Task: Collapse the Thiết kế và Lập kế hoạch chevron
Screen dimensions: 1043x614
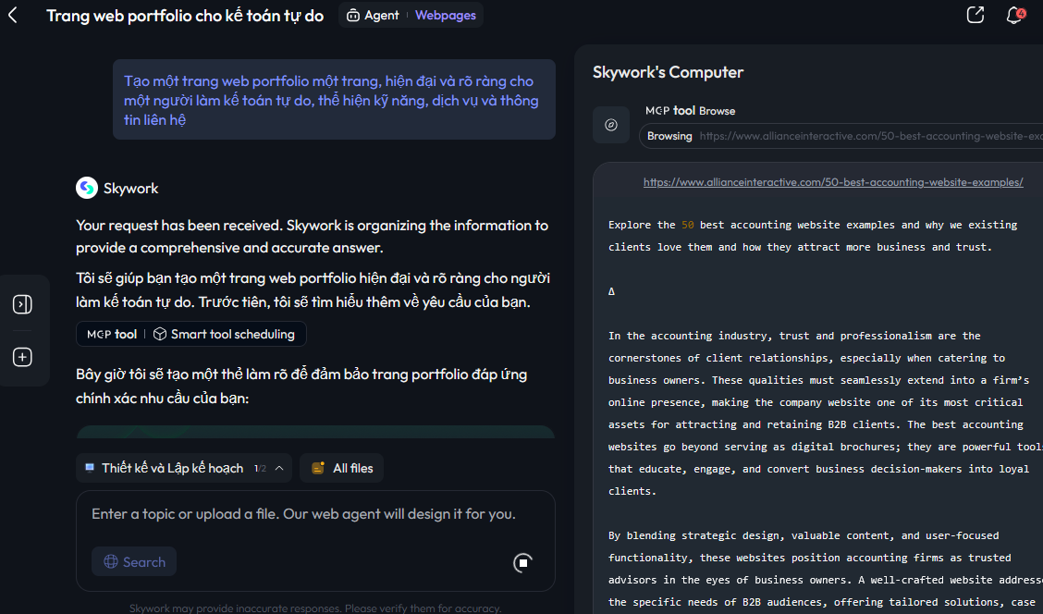Action: 279,468
